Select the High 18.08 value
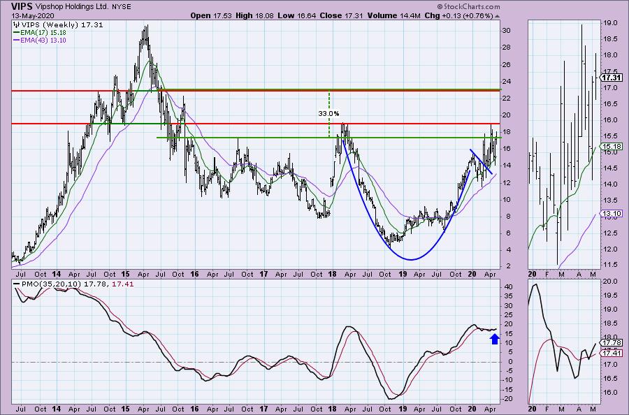The height and width of the screenshot is (415, 629). [256, 15]
